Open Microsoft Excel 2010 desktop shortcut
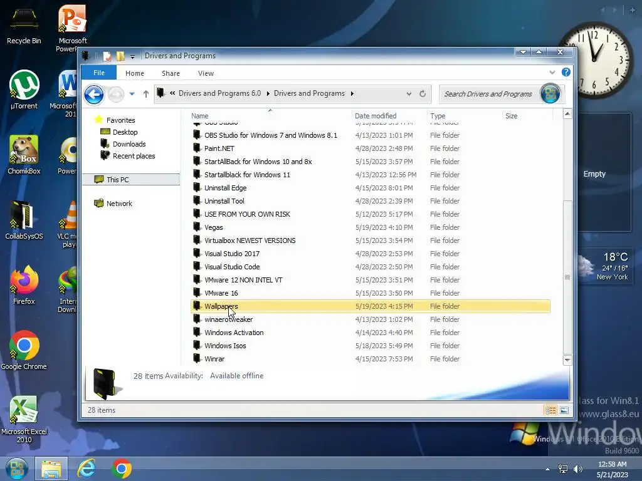The height and width of the screenshot is (481, 642). (24, 419)
